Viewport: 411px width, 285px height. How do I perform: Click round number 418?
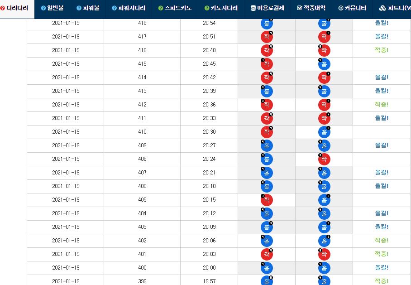click(142, 23)
